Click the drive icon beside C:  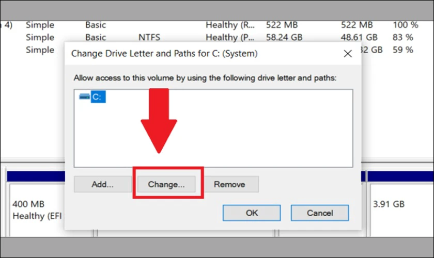tap(84, 96)
